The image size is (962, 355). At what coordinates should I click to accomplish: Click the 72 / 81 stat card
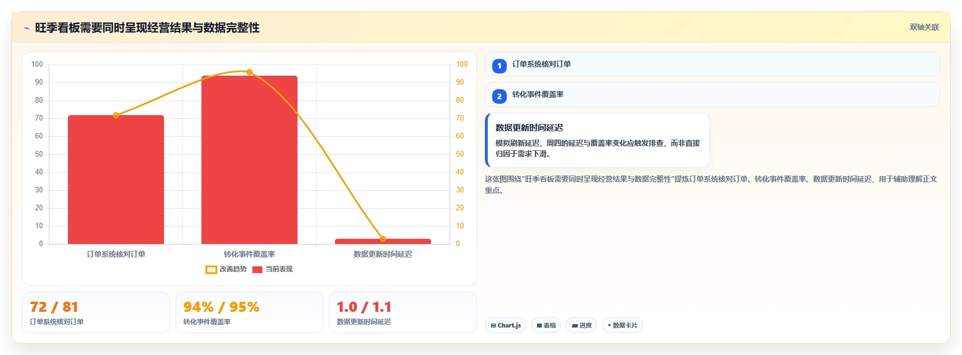(x=96, y=312)
